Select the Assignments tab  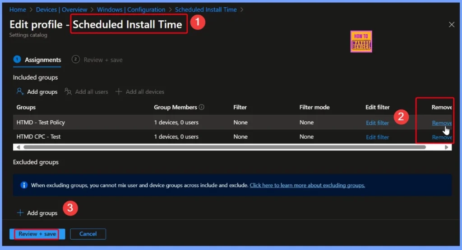click(37, 60)
